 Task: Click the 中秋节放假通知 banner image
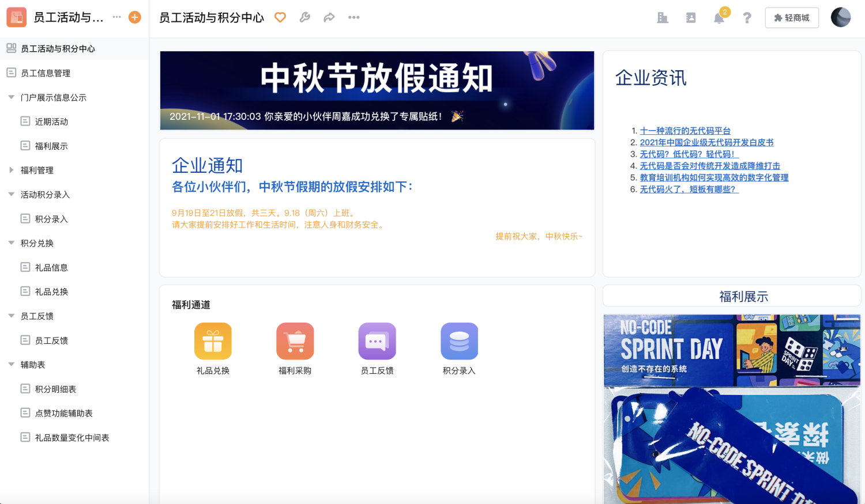(377, 90)
